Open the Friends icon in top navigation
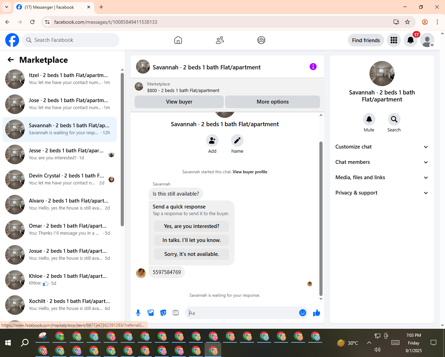 [220, 40]
